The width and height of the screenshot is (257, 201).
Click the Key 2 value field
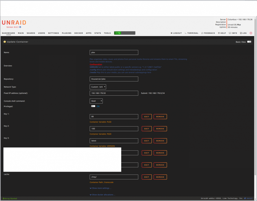click(114, 129)
